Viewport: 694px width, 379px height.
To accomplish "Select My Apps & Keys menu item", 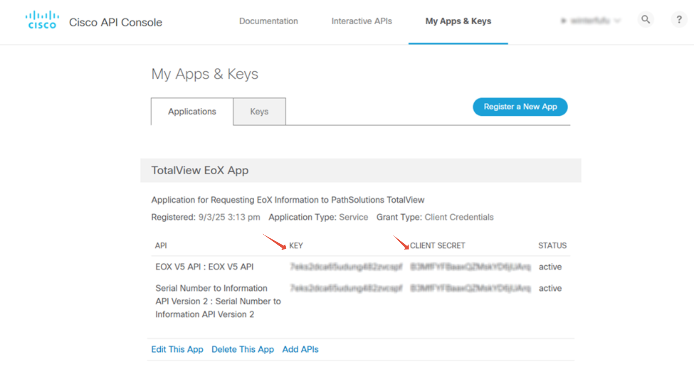I will click(458, 21).
